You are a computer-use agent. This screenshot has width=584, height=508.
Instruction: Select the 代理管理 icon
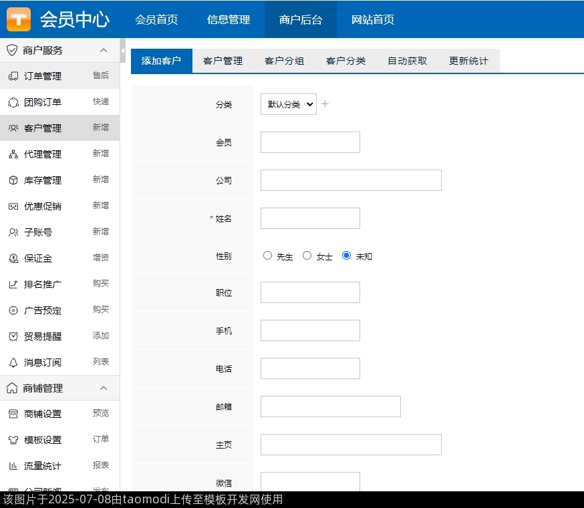13,154
